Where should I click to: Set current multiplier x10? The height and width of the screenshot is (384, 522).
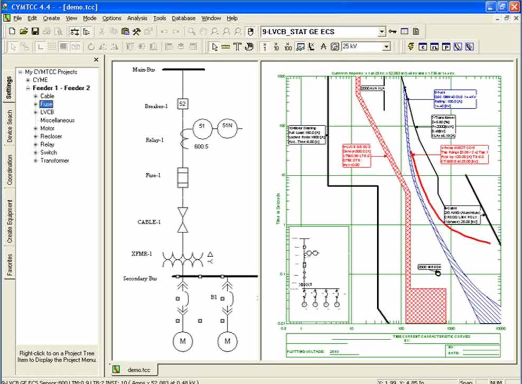pos(276,47)
